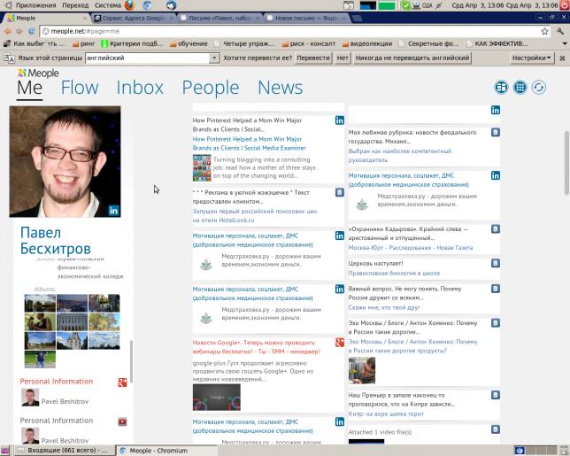Launch Thunderbird from the top panel
The width and height of the screenshot is (570, 456).
coord(171,5)
